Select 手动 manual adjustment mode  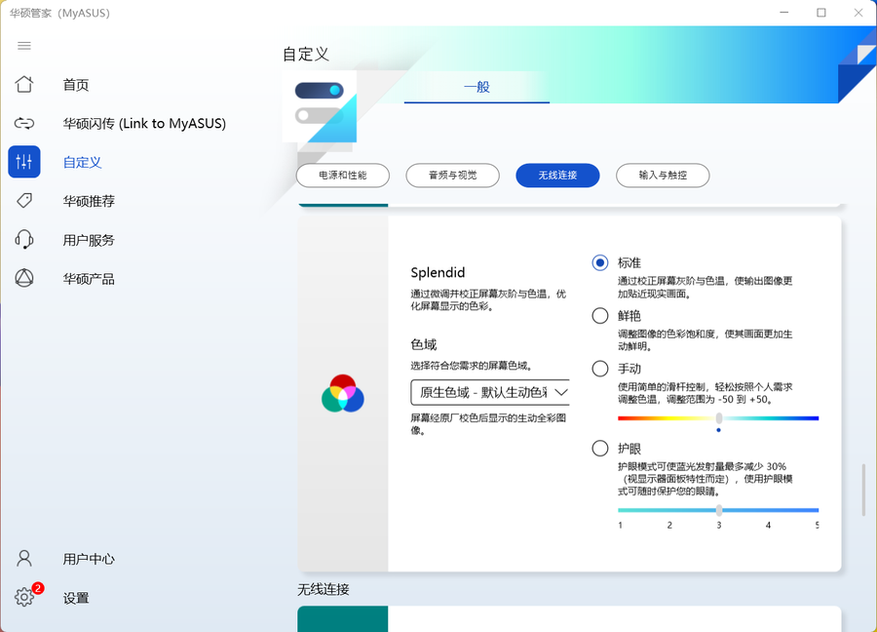(x=600, y=369)
